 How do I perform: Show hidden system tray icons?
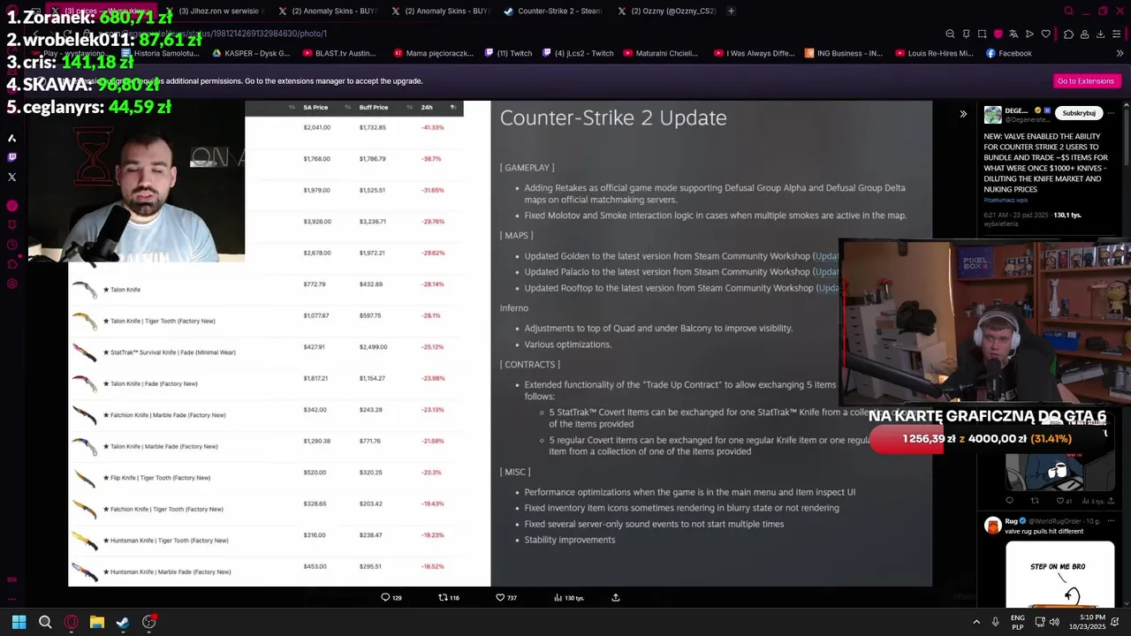[976, 622]
